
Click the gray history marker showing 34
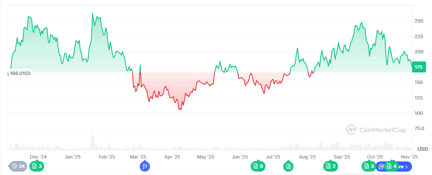(18, 166)
